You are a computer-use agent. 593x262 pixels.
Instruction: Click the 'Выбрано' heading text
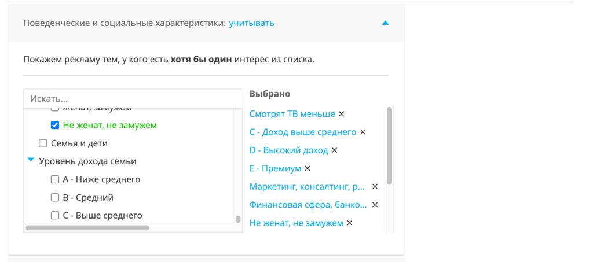(270, 94)
